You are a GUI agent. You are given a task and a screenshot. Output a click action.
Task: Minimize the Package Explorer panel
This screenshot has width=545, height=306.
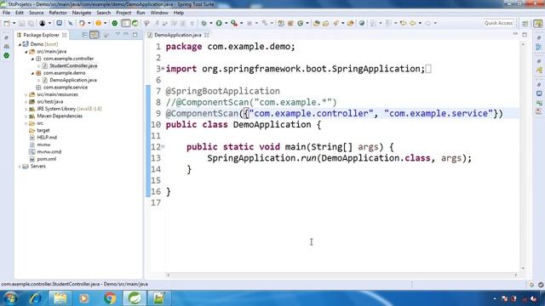[126, 34]
